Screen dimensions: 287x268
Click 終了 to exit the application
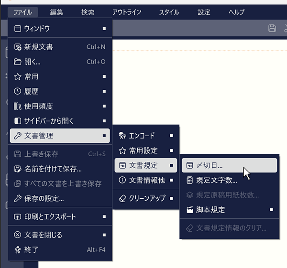(31, 249)
